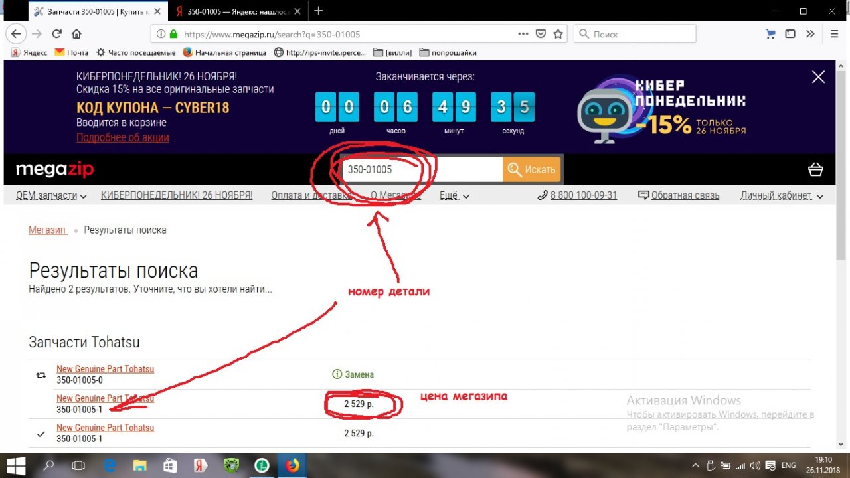Expand the OEM запчасти dropdown
The height and width of the screenshot is (478, 850).
pyautogui.click(x=51, y=195)
